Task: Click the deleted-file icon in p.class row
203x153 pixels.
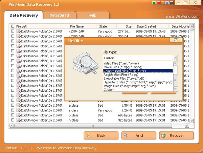Action: click(x=19, y=115)
